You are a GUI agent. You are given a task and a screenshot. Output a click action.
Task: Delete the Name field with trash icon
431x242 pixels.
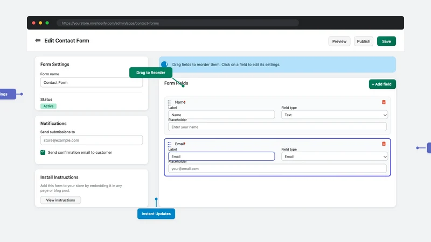point(384,102)
